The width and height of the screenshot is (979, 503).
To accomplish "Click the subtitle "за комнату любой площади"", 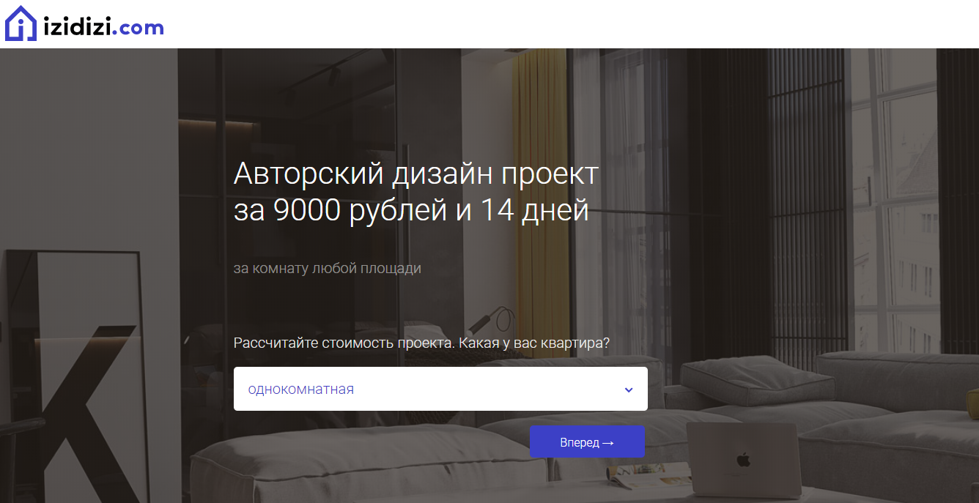I will 327,268.
